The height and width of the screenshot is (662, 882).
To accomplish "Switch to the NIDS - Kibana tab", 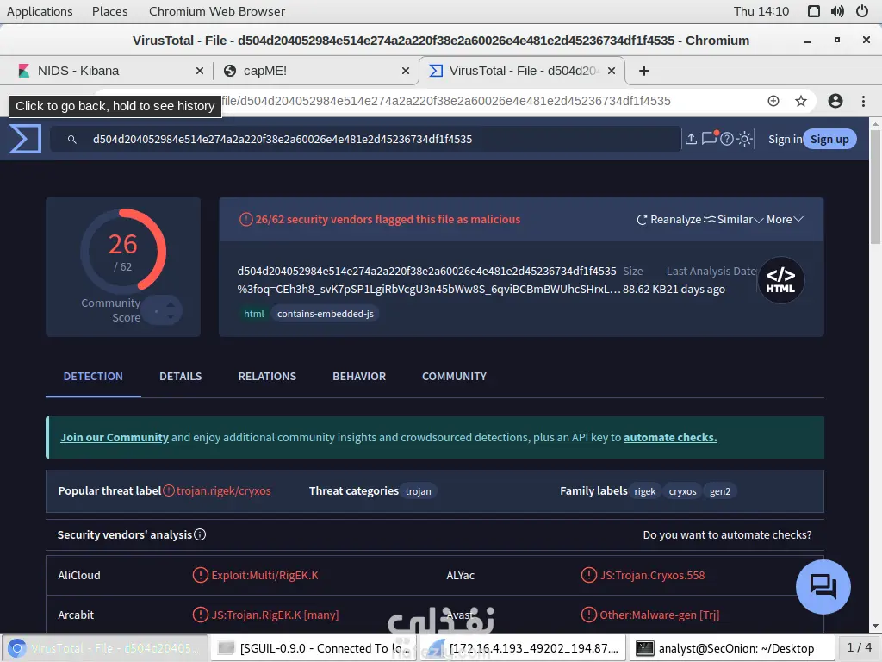I will [x=107, y=71].
